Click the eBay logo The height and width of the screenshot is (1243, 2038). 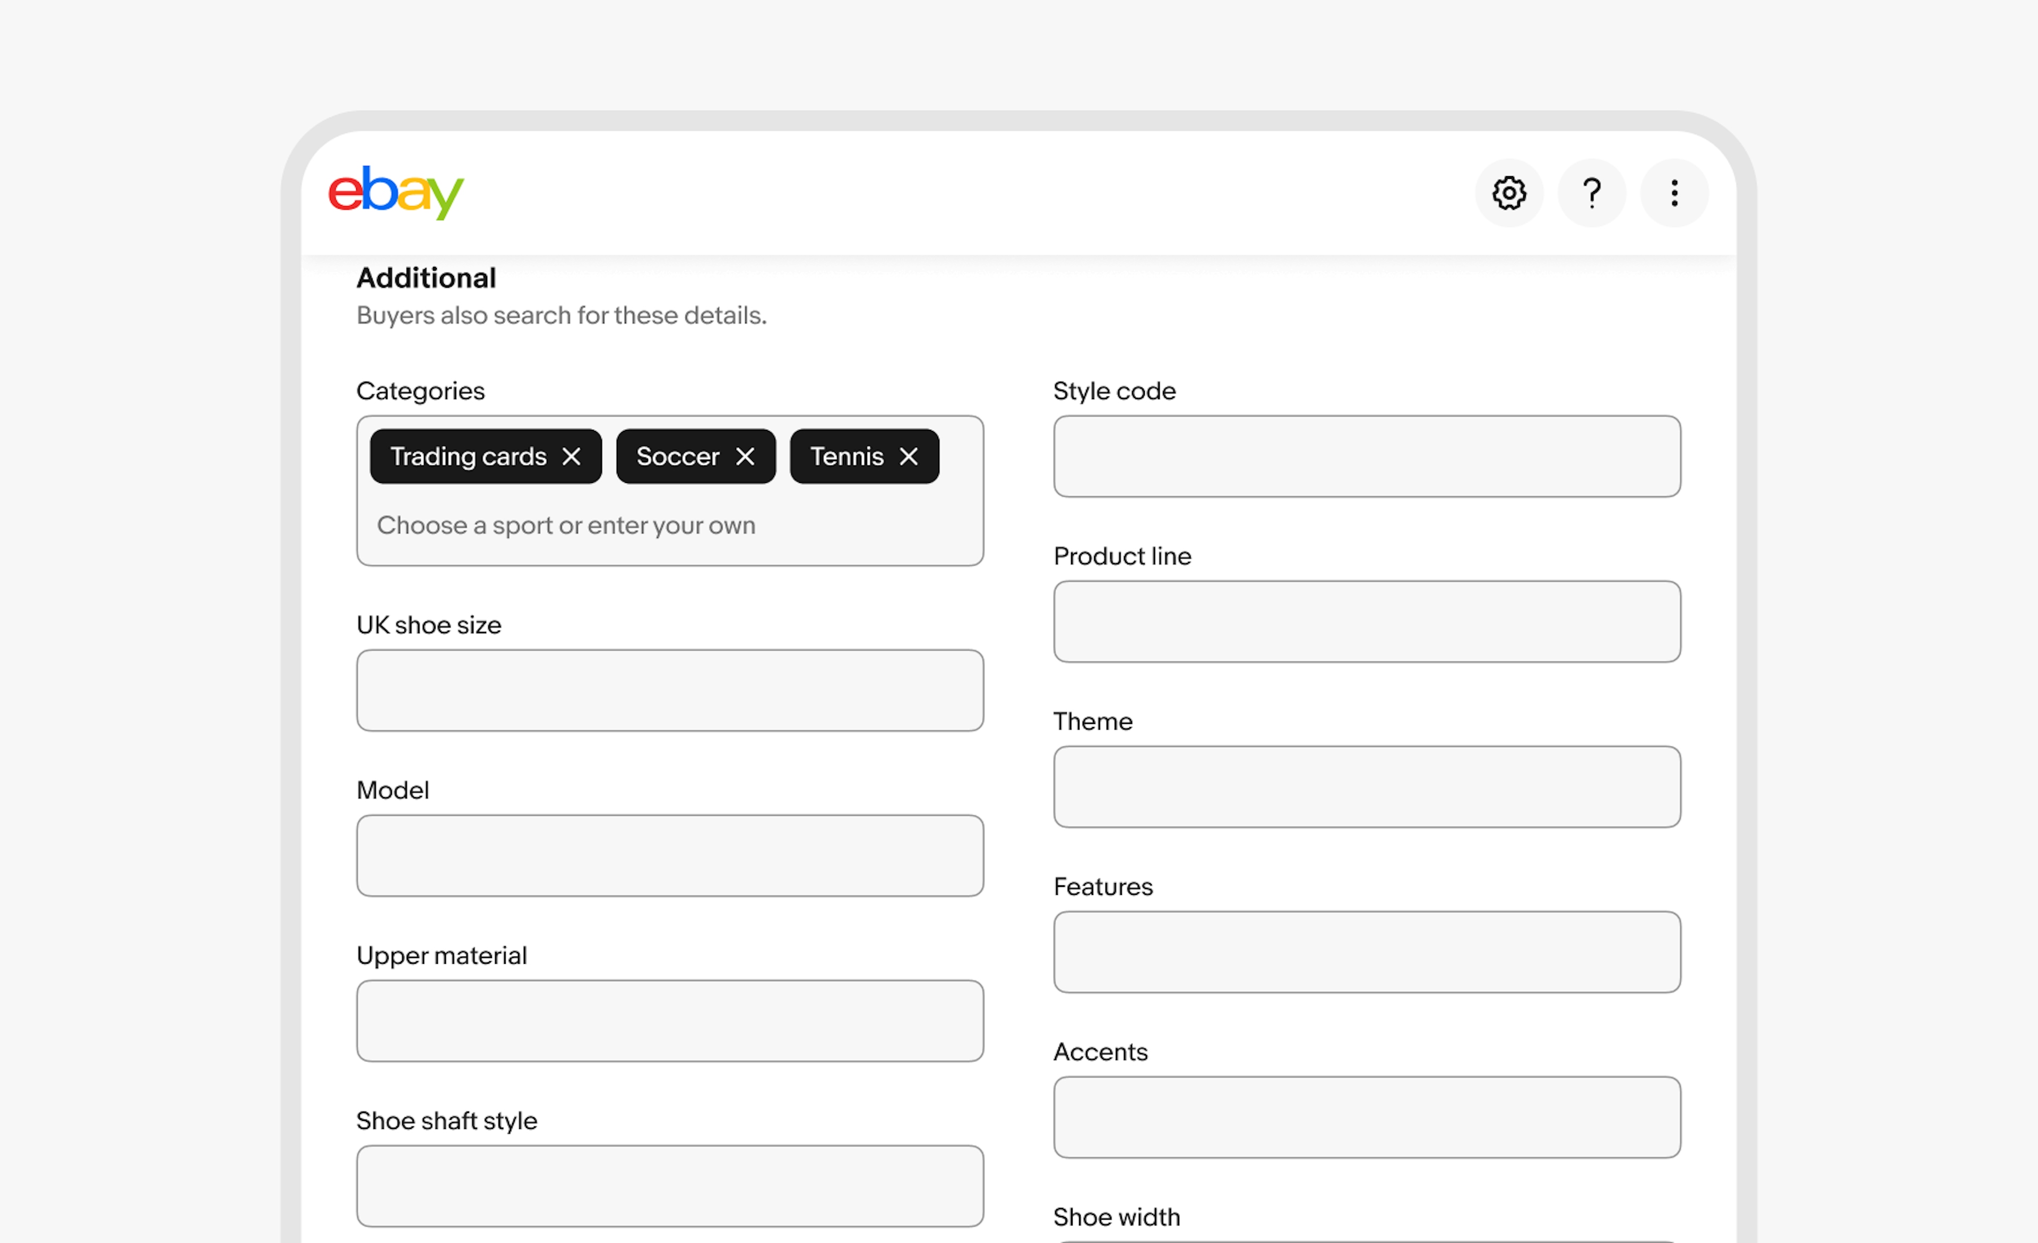pyautogui.click(x=396, y=193)
